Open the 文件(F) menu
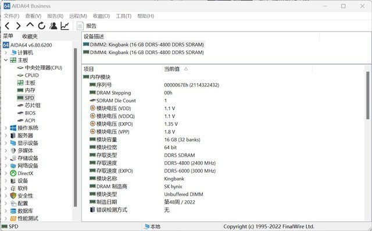 click(x=12, y=16)
